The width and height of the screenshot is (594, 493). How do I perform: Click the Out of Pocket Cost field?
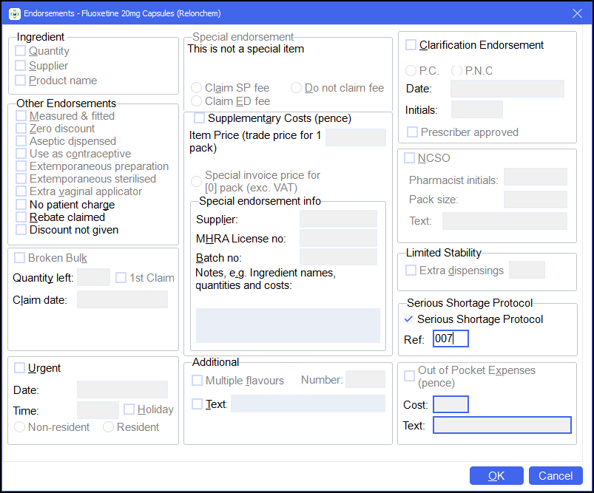click(x=450, y=405)
